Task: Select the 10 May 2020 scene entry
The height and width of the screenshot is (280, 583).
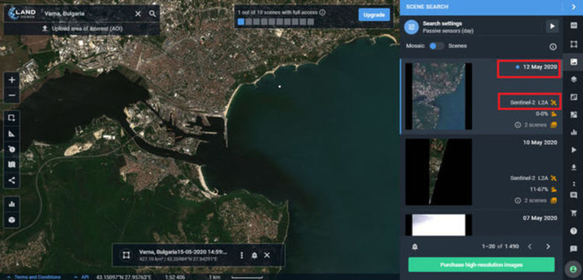Action: click(482, 171)
